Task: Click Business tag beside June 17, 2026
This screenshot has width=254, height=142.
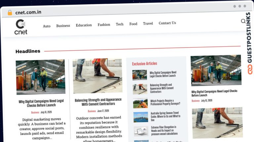Action: (92, 111)
